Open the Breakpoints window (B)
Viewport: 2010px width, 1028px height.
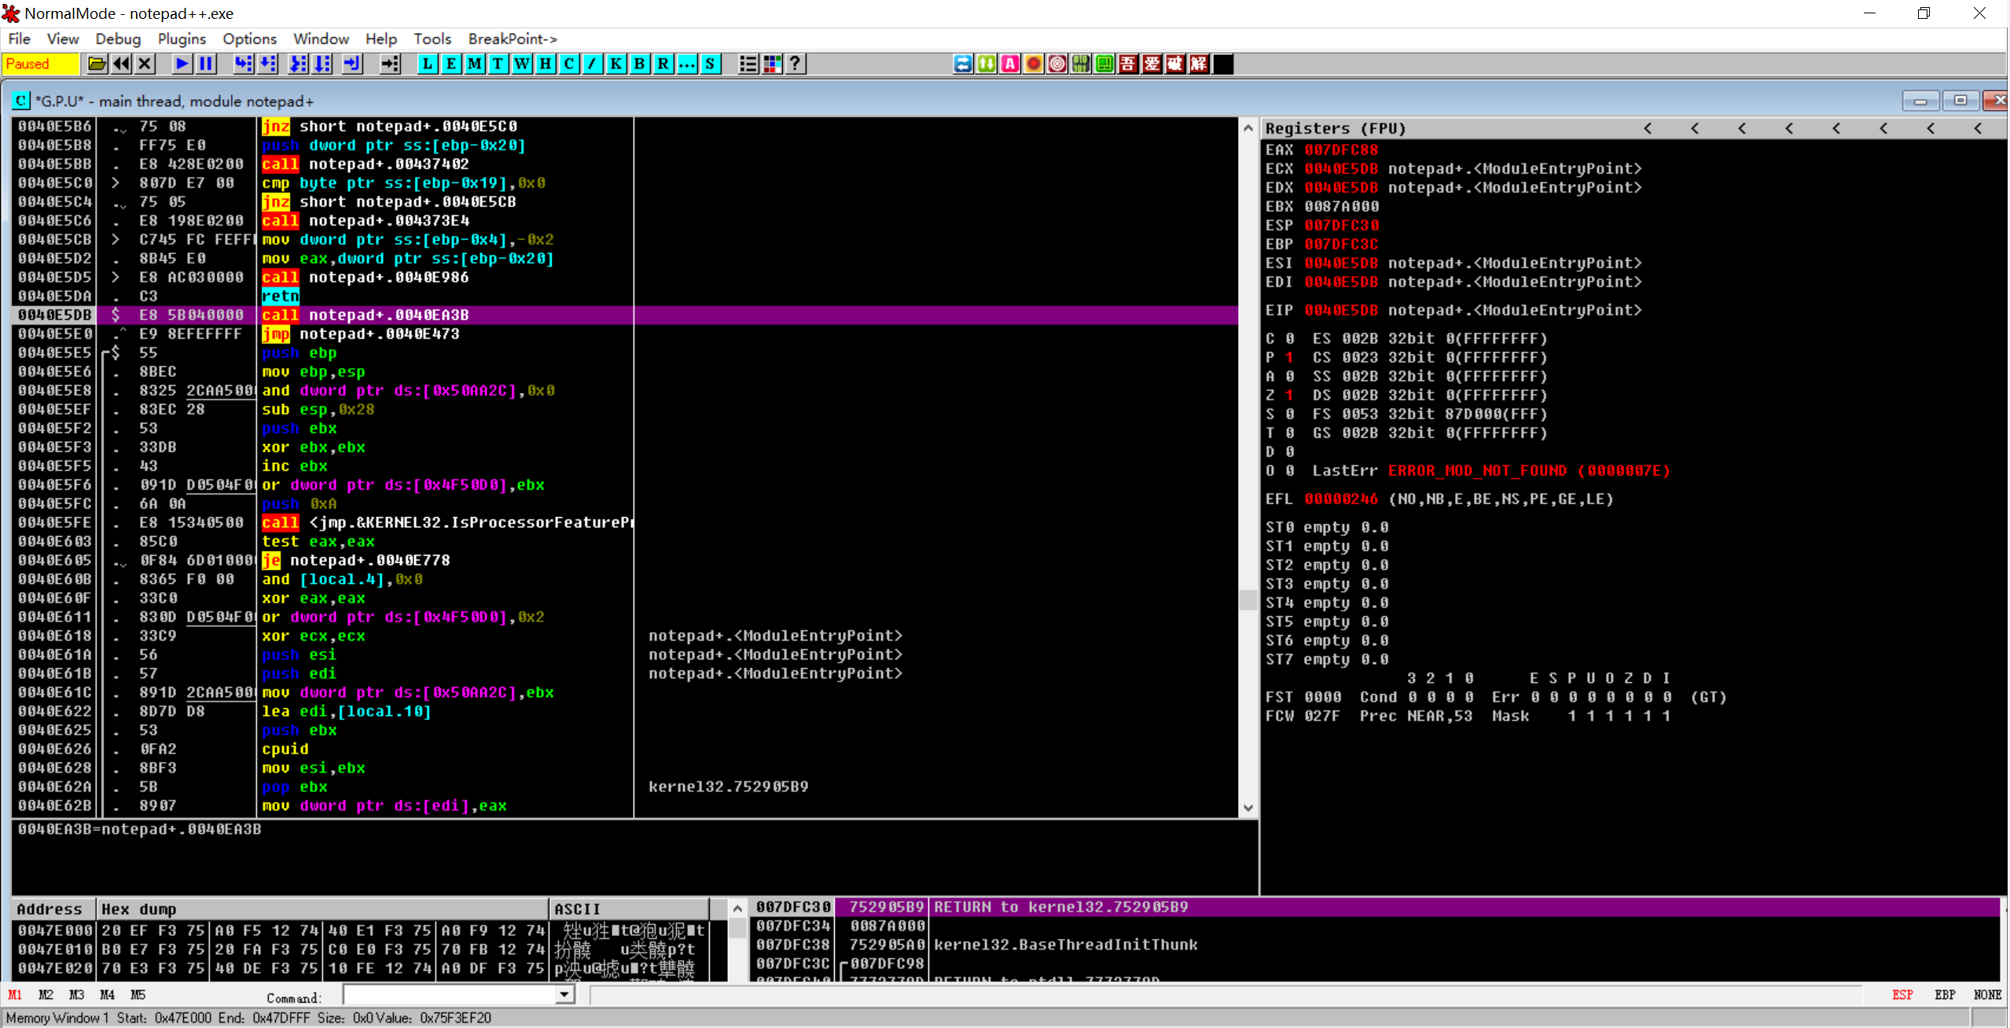tap(639, 64)
